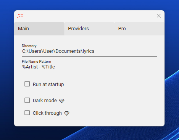Click the Directory field label

point(29,46)
